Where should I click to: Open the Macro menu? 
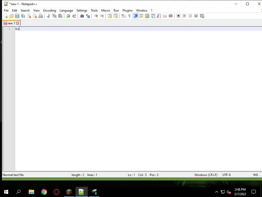coord(106,10)
